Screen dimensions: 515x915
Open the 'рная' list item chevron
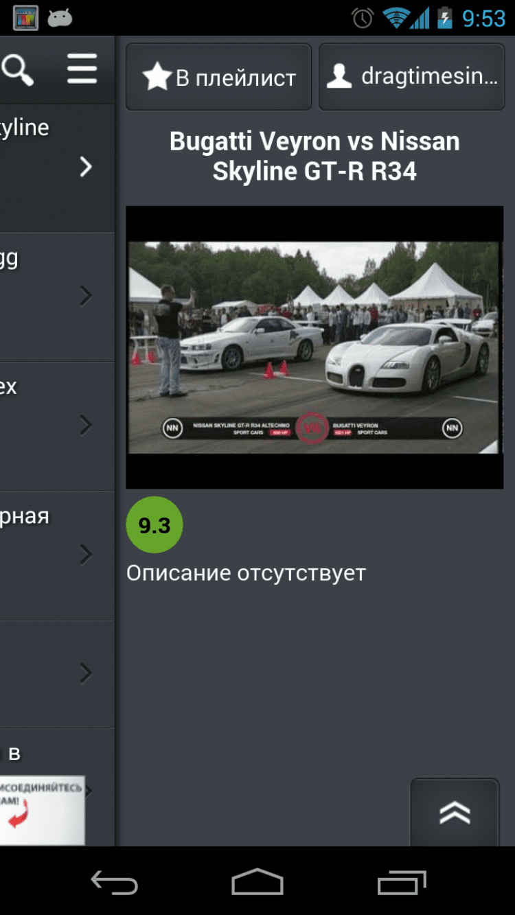tap(85, 554)
